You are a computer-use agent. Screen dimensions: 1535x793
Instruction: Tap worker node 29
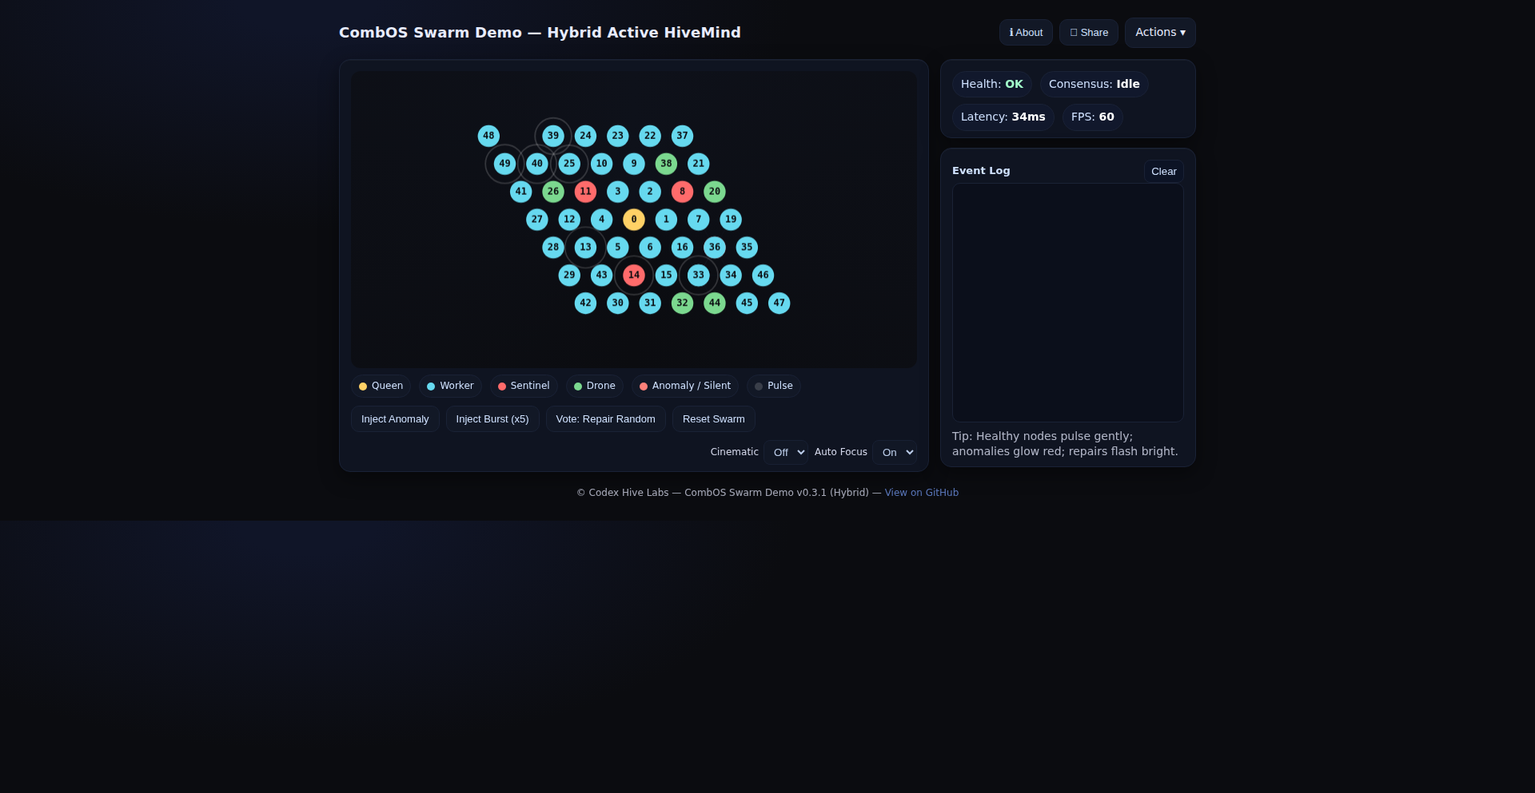click(569, 276)
